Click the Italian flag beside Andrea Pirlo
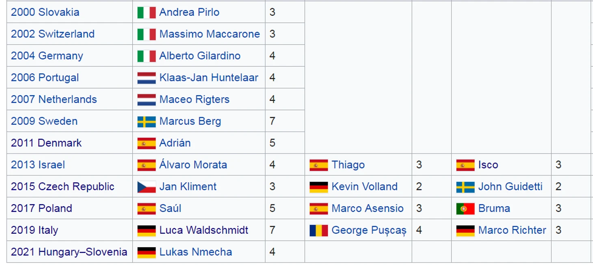Viewport: 593px width, 265px height. (146, 13)
